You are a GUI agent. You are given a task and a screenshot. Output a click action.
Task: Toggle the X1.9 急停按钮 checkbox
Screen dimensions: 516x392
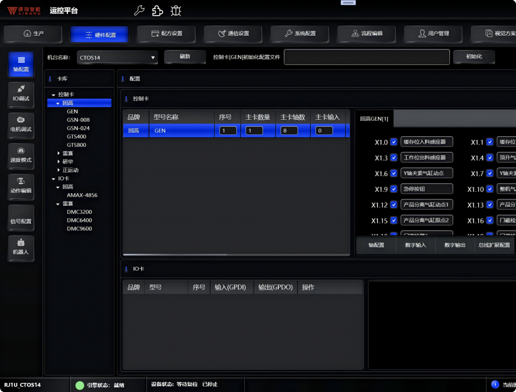pyautogui.click(x=394, y=189)
